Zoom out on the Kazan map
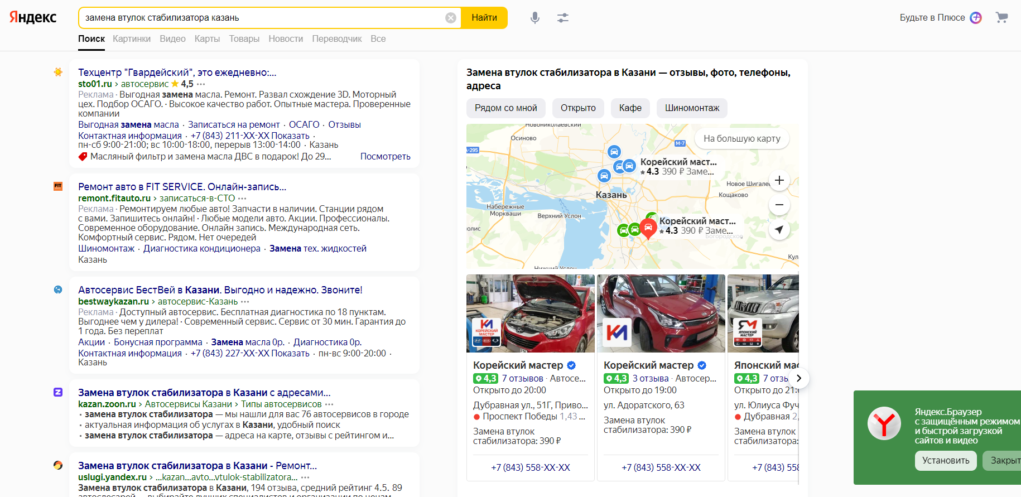 [x=779, y=205]
